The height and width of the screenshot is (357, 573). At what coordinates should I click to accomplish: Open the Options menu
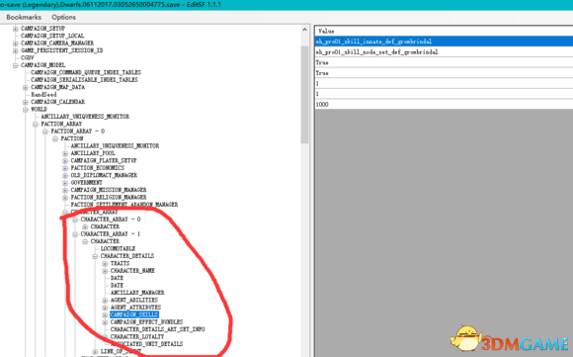63,17
